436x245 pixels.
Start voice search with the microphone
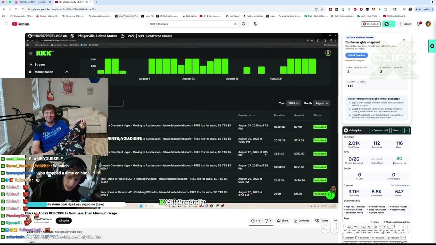click(x=255, y=24)
